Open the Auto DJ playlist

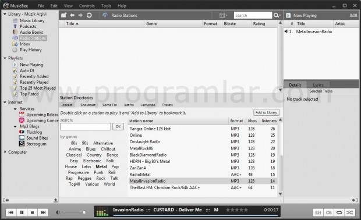(27, 70)
